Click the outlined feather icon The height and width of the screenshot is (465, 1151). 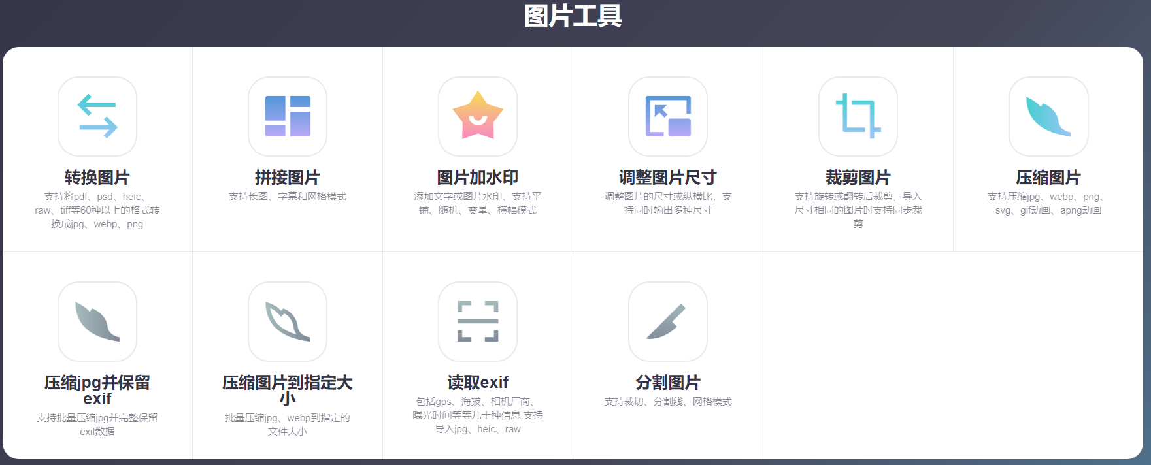(x=288, y=321)
